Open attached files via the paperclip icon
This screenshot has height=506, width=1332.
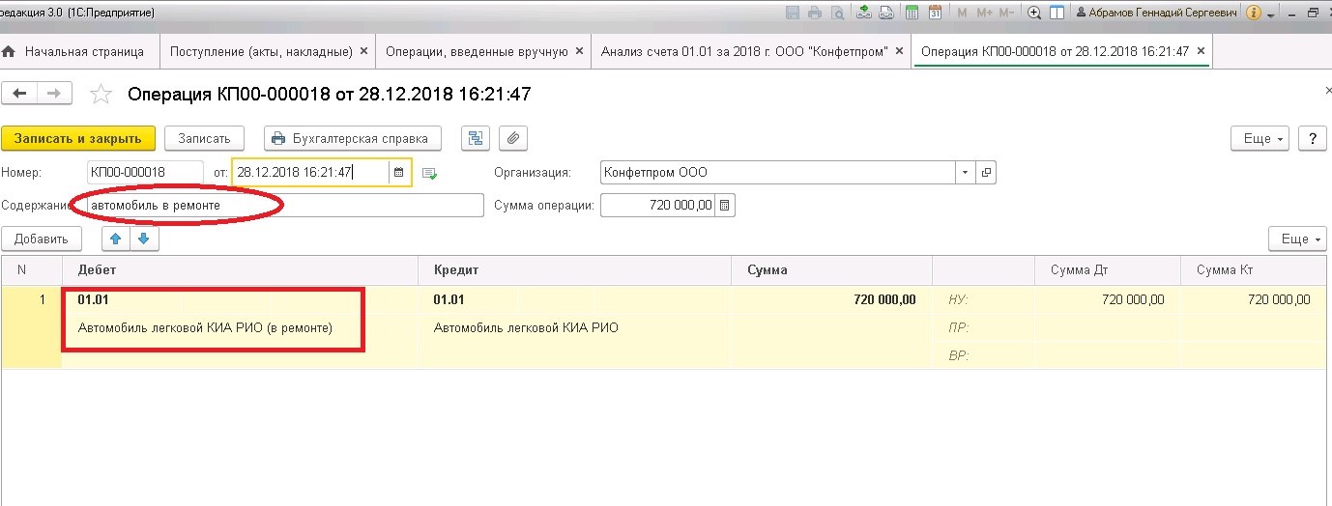pyautogui.click(x=513, y=138)
